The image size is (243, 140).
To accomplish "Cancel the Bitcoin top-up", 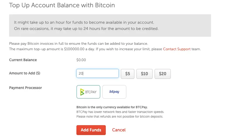I will pyautogui.click(x=119, y=130).
